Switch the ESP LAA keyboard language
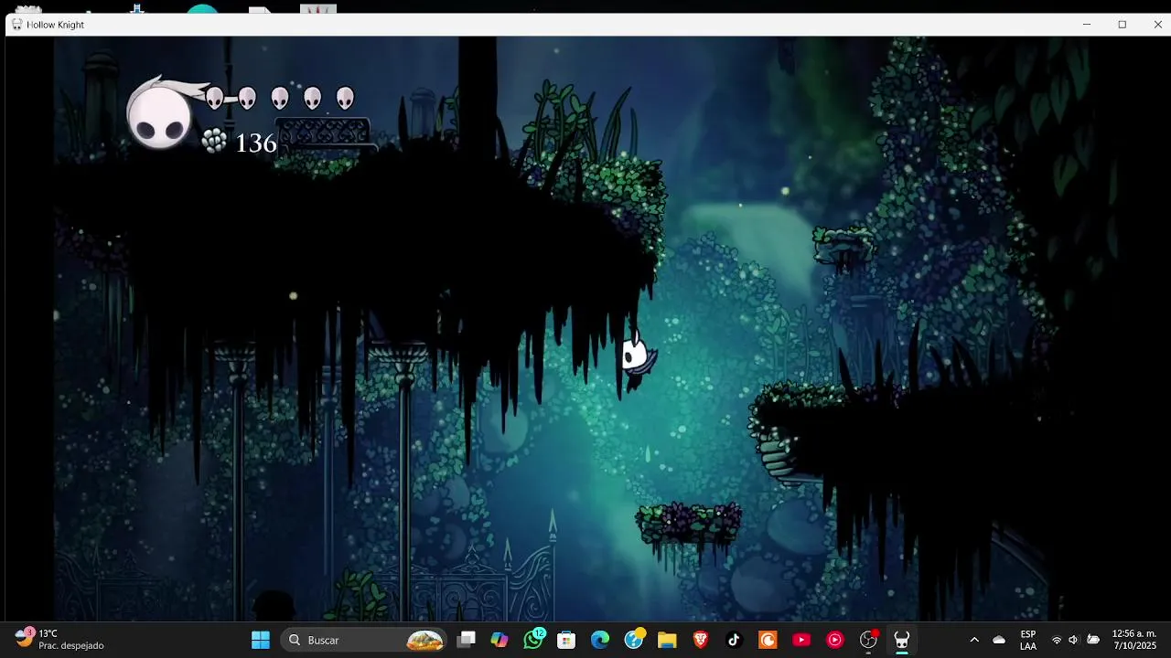 1028,640
